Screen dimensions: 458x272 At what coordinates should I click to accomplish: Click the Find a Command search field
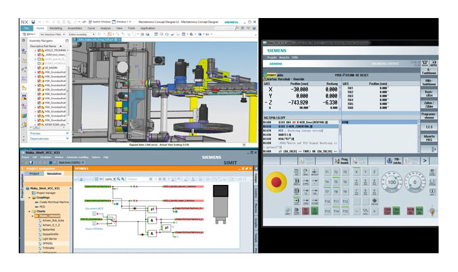point(224,28)
